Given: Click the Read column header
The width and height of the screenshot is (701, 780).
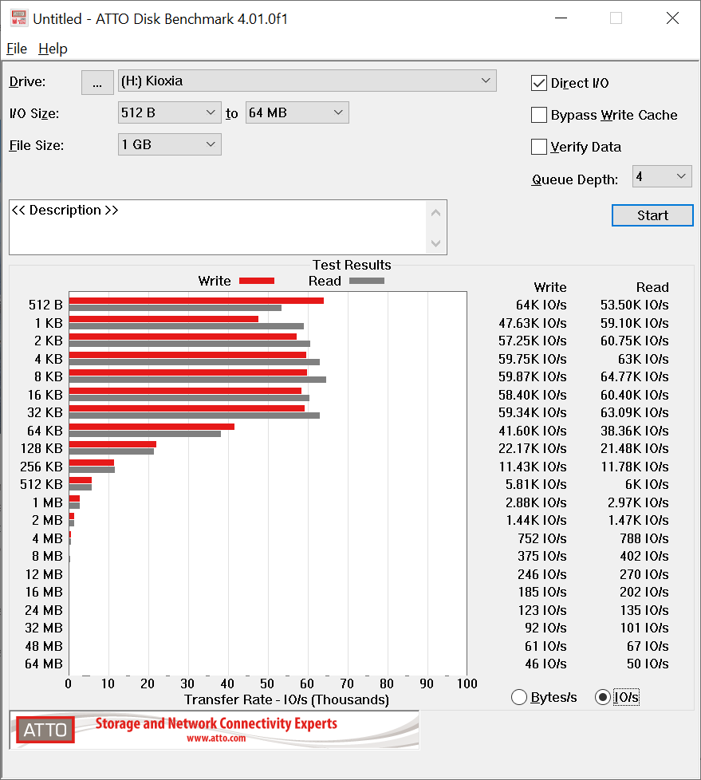Looking at the screenshot, I should pos(652,287).
